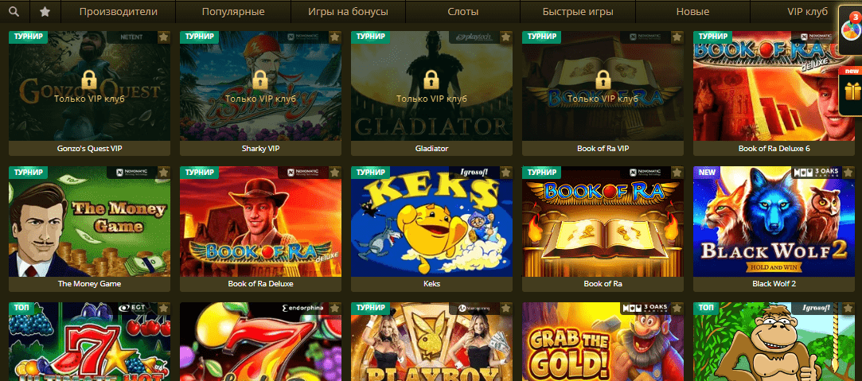
Task: Click the padlock on Sharky VIP tile
Action: (x=260, y=80)
